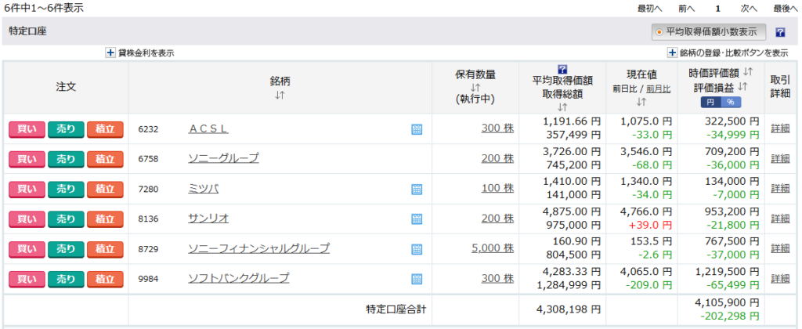Sort by 銘柄 column arrows

pos(280,96)
